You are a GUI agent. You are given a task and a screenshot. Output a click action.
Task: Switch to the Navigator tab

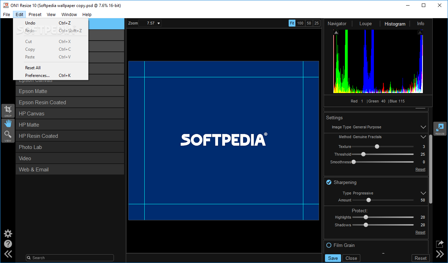(337, 24)
